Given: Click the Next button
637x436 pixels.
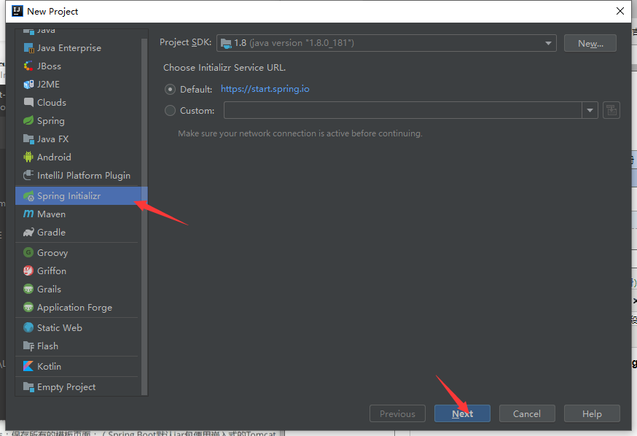Looking at the screenshot, I should click(462, 413).
